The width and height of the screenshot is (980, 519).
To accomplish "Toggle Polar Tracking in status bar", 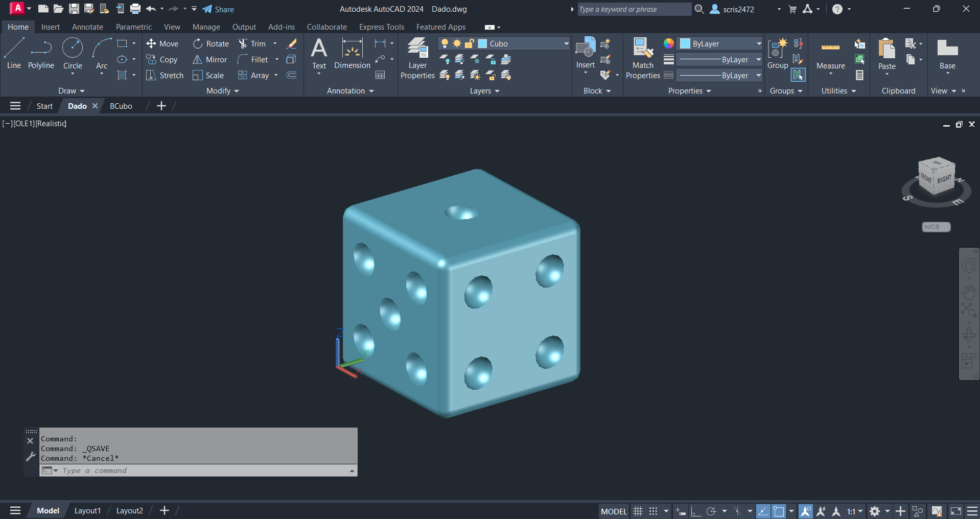I will tap(711, 511).
